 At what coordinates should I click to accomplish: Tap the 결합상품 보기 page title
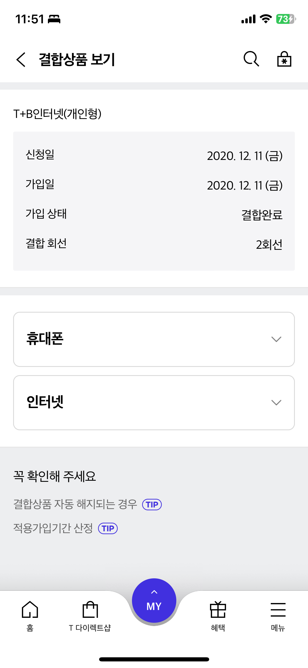[x=77, y=60]
